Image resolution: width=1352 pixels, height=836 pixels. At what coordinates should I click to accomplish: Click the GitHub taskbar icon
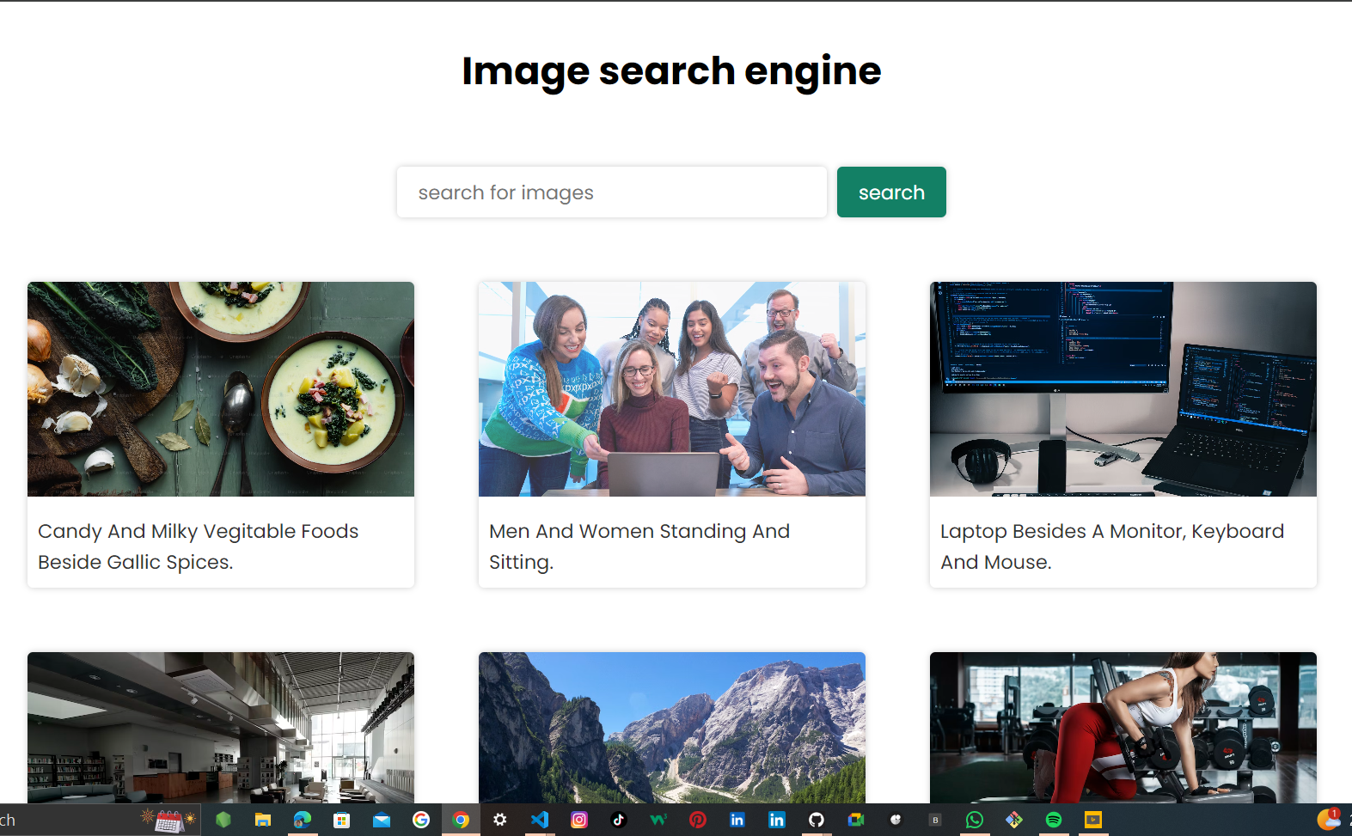(817, 820)
